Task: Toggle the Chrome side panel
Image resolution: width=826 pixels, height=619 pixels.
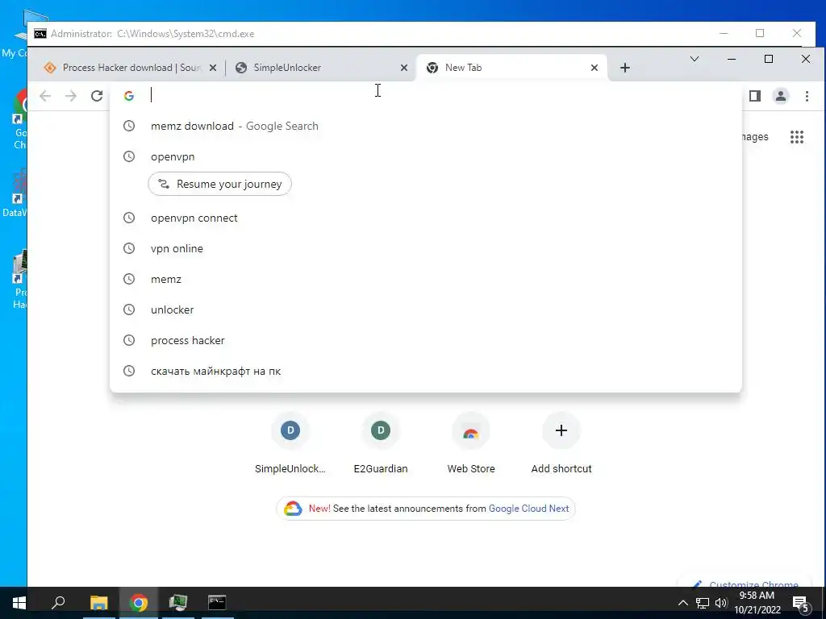Action: [x=754, y=96]
